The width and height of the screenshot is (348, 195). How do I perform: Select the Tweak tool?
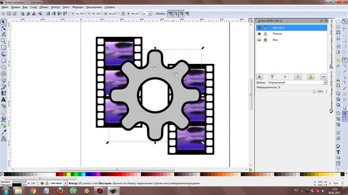3,35
